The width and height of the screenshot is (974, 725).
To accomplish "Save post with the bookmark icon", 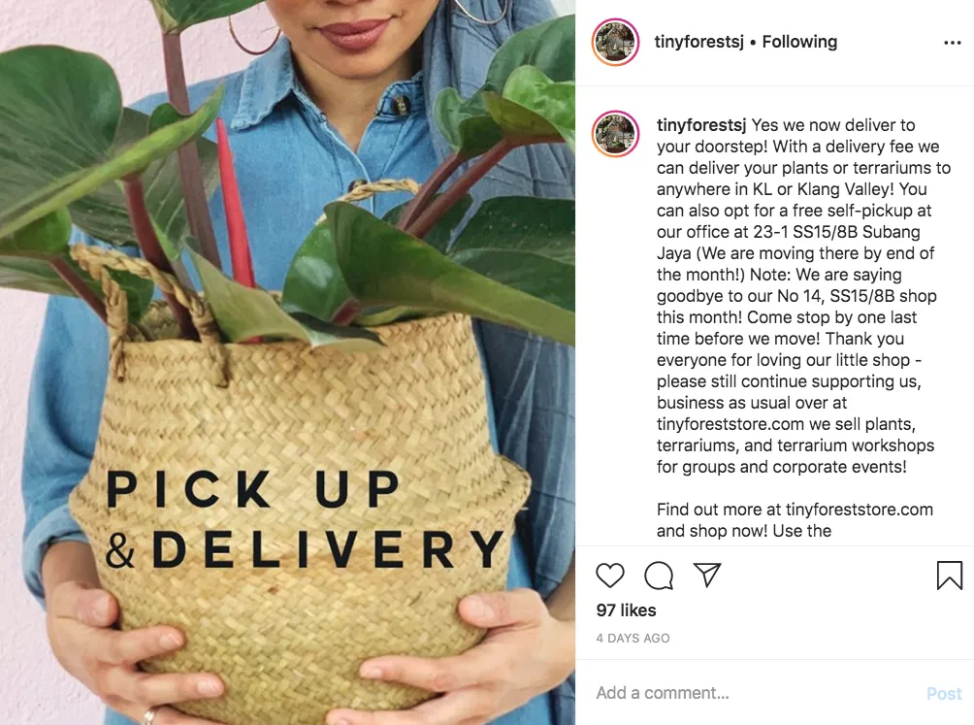I will (949, 576).
